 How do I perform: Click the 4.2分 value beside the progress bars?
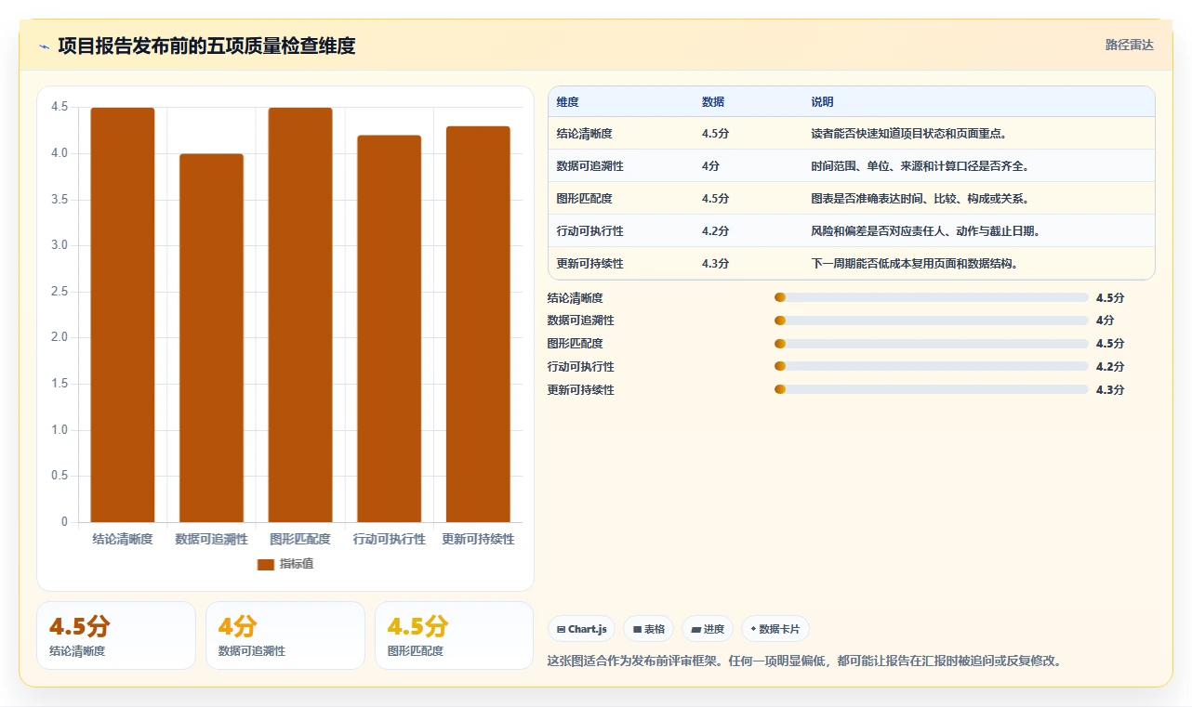click(x=1110, y=367)
